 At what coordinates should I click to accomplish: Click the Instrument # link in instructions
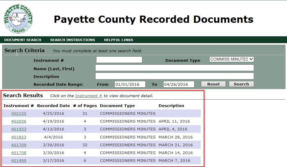point(88,96)
